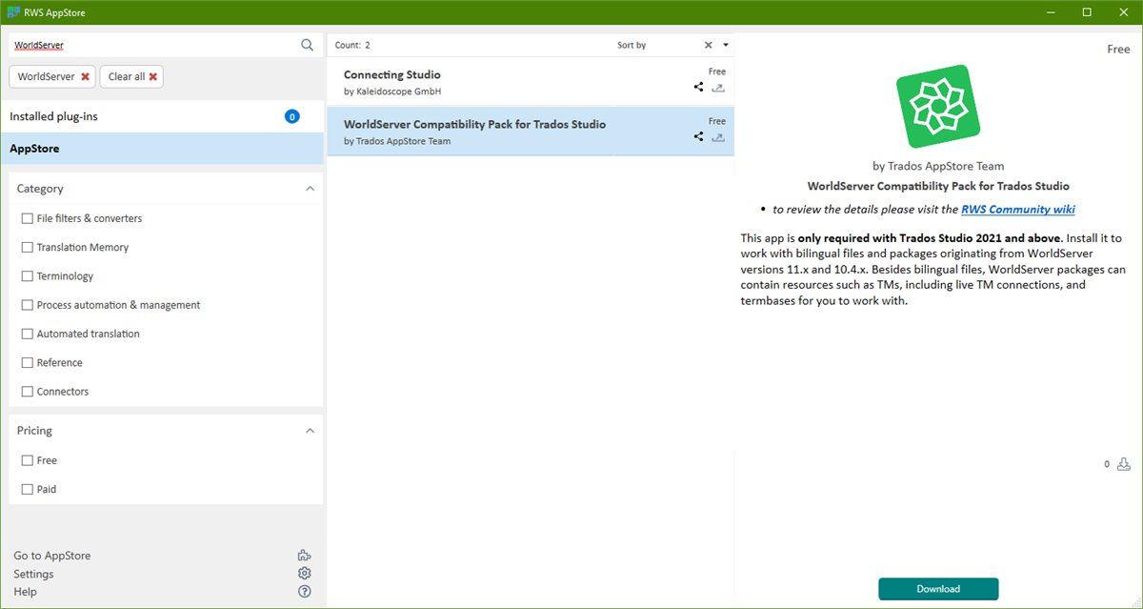Select the AppStore section
Image resolution: width=1143 pixels, height=609 pixels.
click(x=162, y=149)
